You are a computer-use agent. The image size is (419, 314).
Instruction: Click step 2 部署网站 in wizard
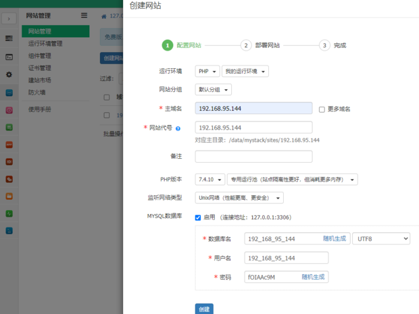[260, 45]
